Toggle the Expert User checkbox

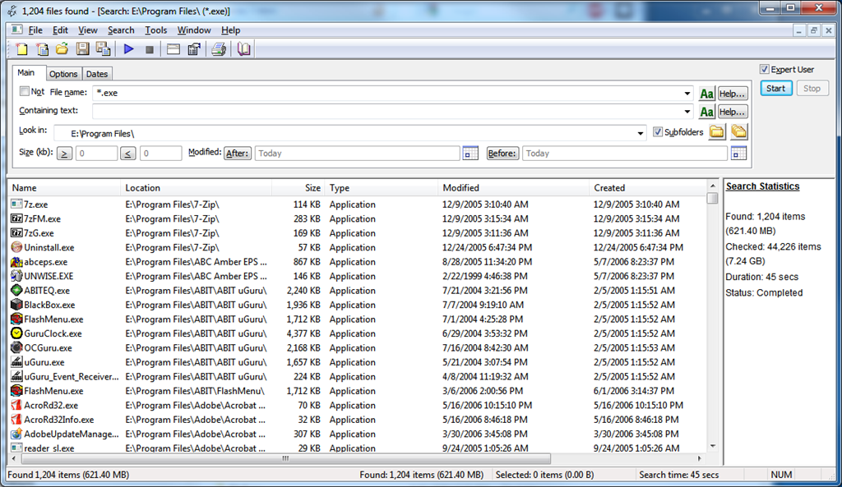(765, 69)
